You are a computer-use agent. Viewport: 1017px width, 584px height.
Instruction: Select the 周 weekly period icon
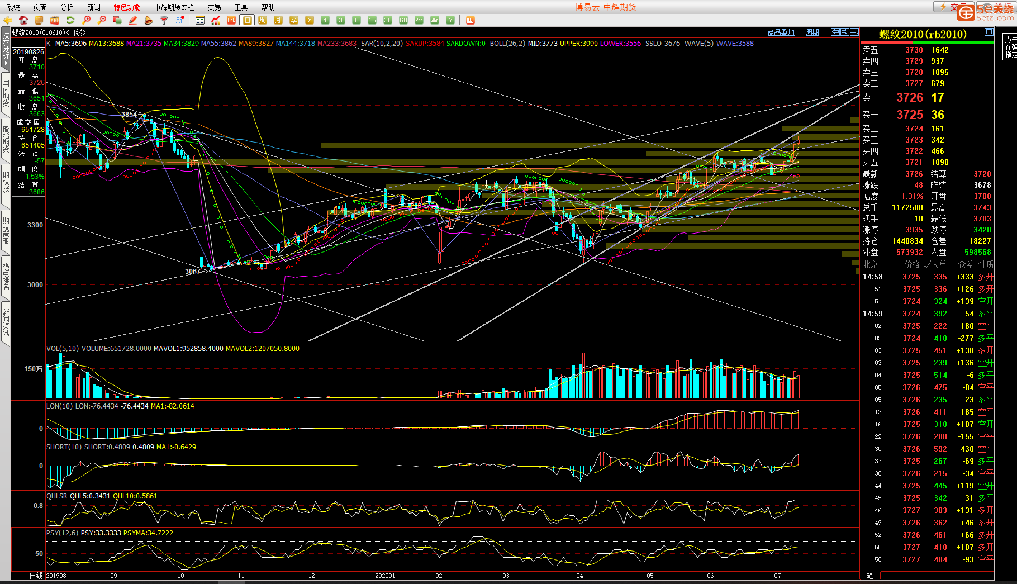tap(263, 20)
